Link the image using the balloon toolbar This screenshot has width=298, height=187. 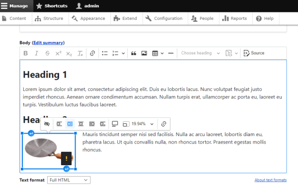tap(163, 124)
